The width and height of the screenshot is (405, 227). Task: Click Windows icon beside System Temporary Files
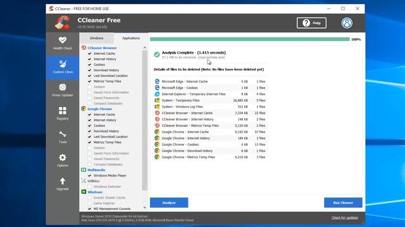[157, 100]
